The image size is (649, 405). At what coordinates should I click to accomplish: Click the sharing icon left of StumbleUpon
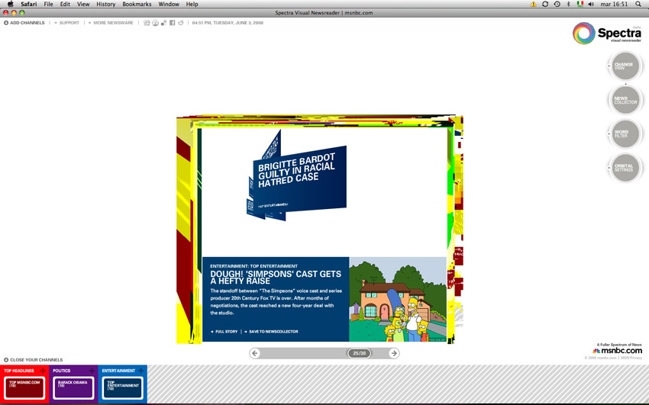point(147,23)
